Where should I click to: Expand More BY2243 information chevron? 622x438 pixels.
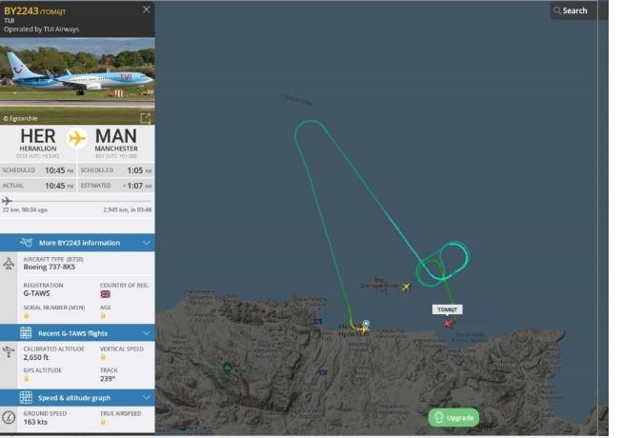pyautogui.click(x=147, y=243)
